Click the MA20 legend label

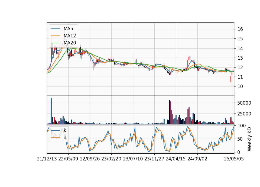tap(70, 43)
